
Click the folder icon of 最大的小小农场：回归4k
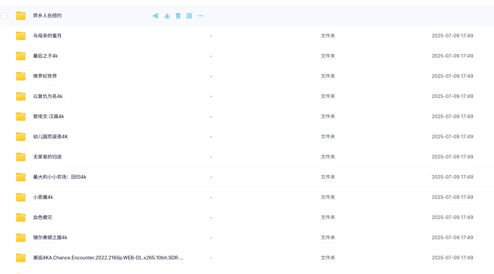click(x=21, y=177)
